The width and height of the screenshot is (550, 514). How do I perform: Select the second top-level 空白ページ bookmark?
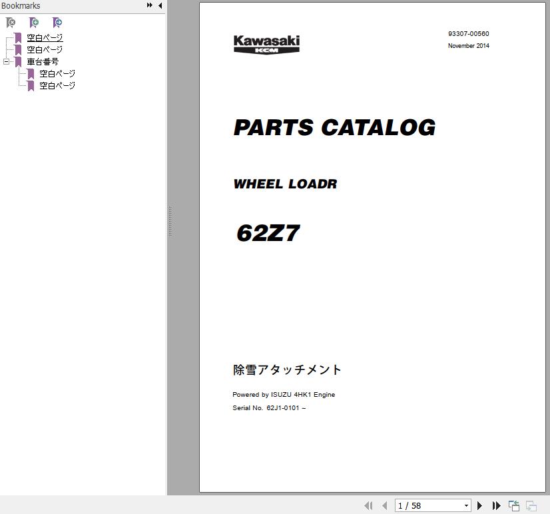point(45,49)
